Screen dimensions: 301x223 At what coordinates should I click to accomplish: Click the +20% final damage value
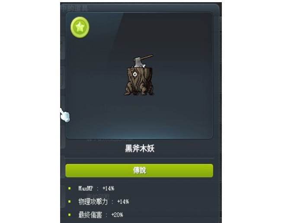point(117,215)
